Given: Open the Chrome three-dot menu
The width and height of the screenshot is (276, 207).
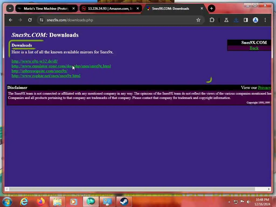Looking at the screenshot, I should (x=265, y=20).
